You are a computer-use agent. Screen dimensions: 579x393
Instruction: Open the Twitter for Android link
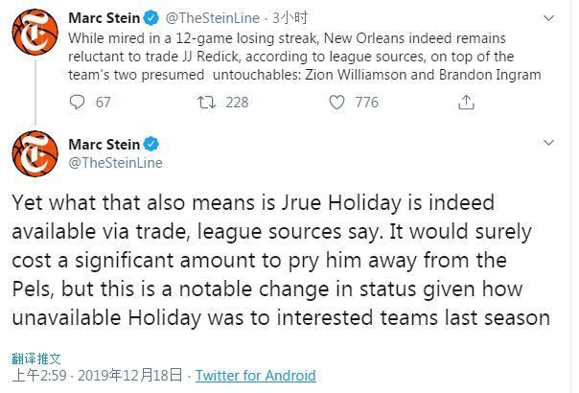click(256, 376)
